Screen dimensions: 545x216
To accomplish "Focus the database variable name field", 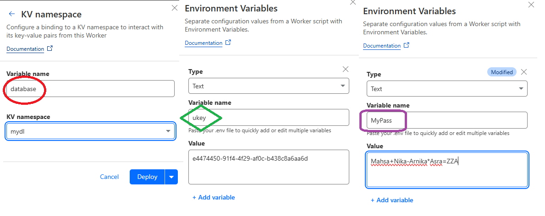I will (x=90, y=89).
